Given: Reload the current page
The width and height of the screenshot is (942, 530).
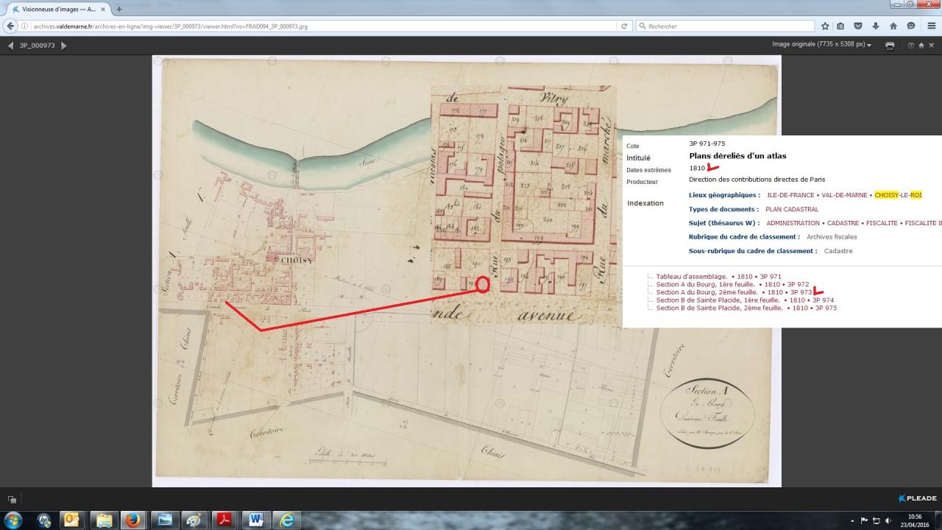Looking at the screenshot, I should (x=624, y=26).
